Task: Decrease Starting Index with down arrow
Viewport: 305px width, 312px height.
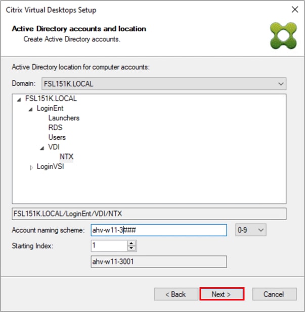Action: (132, 248)
